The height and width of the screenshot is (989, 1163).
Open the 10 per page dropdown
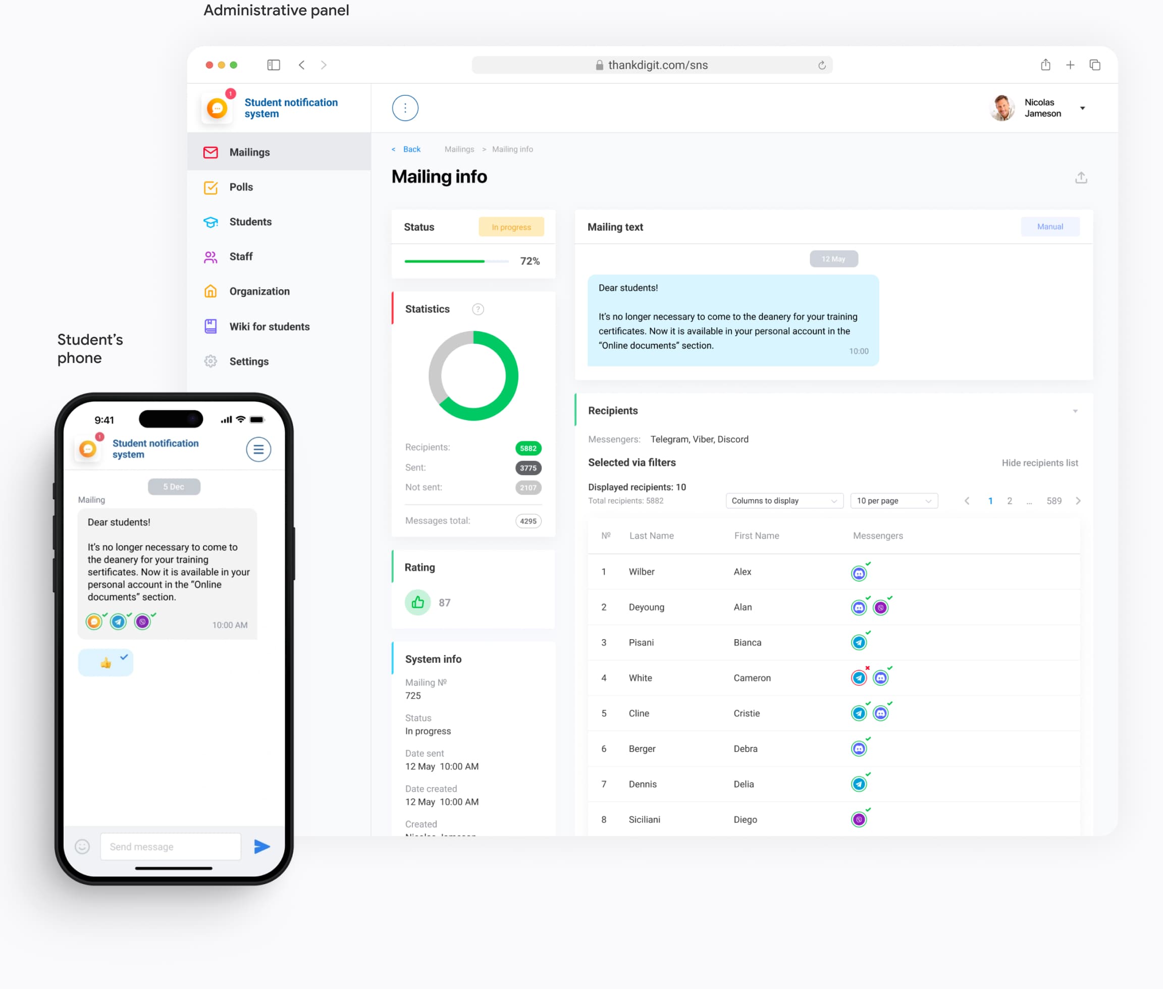point(893,500)
